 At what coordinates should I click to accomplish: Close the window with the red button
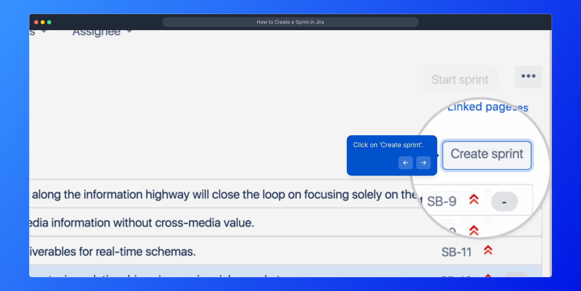point(36,22)
